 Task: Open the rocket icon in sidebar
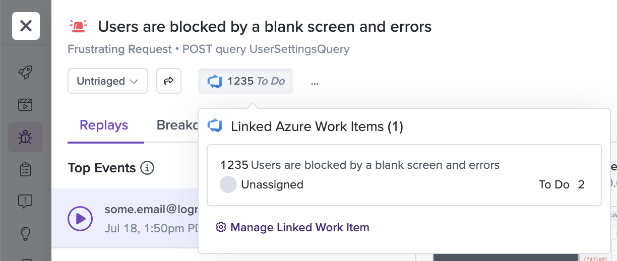click(25, 73)
